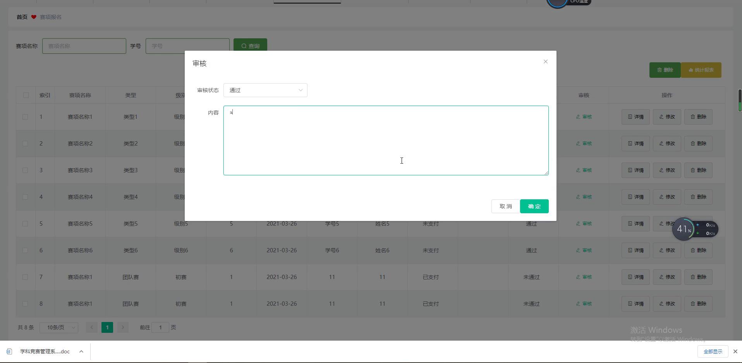
Task: Tick the checkbox for row 6
Action: (25, 250)
